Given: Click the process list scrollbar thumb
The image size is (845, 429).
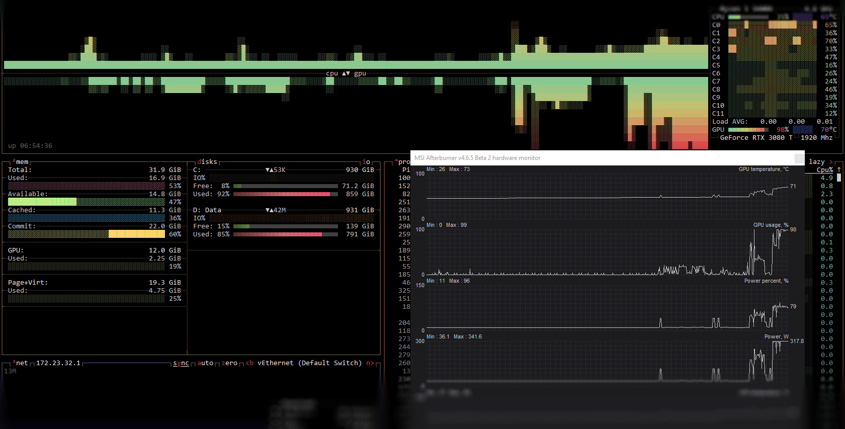Looking at the screenshot, I should click(x=839, y=178).
